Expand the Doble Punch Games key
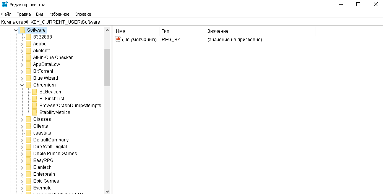The width and height of the screenshot is (383, 194). coord(22,154)
